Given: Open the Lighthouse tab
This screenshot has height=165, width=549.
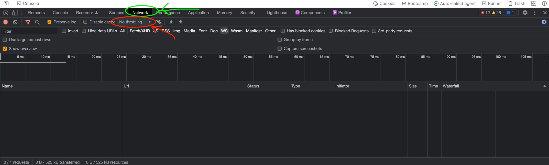Looking at the screenshot, I should [x=277, y=13].
